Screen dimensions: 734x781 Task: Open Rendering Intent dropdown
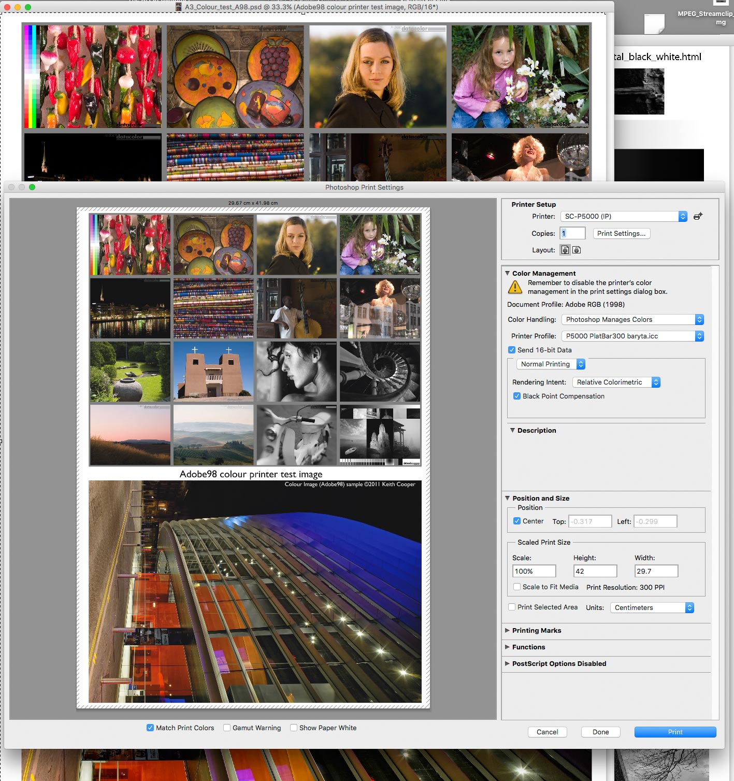click(x=616, y=382)
